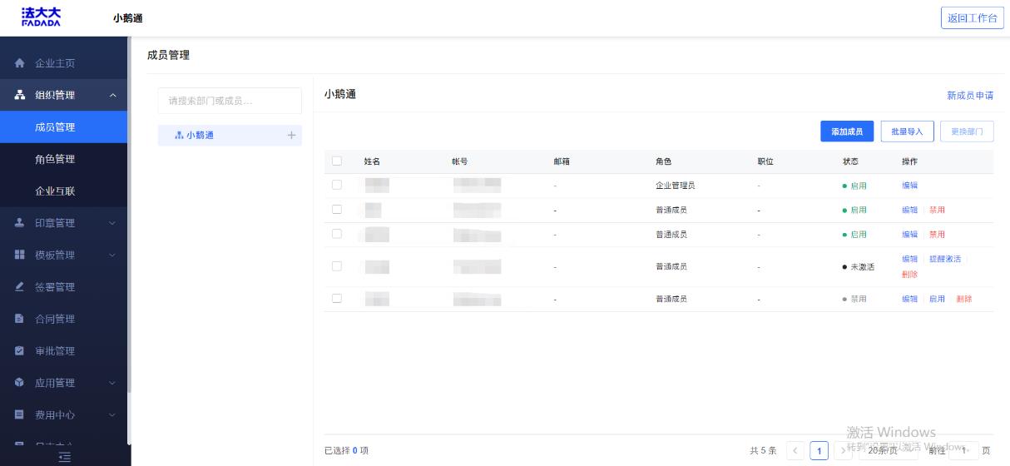Click the 邮箱 column header
The width and height of the screenshot is (1010, 466).
point(562,161)
